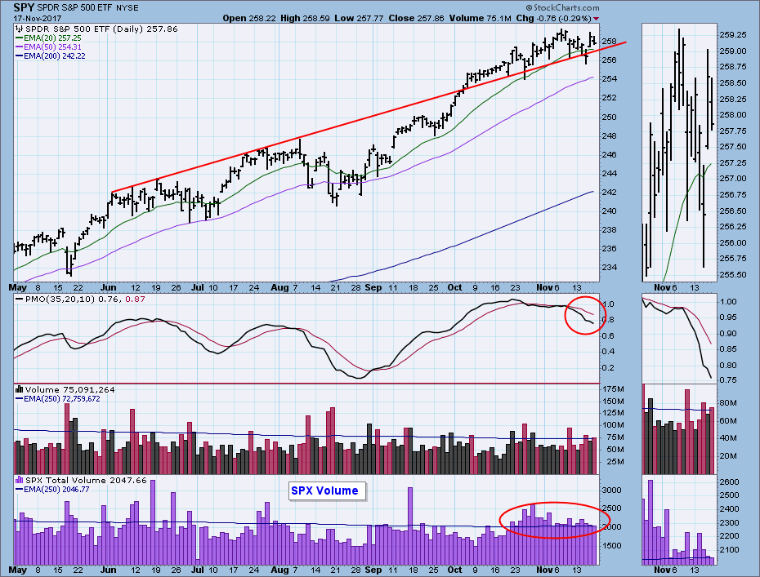Image resolution: width=760 pixels, height=577 pixels.
Task: Click the 'SPDR S&P 500 ETF (Daily) 257.86' legend
Action: coord(101,29)
